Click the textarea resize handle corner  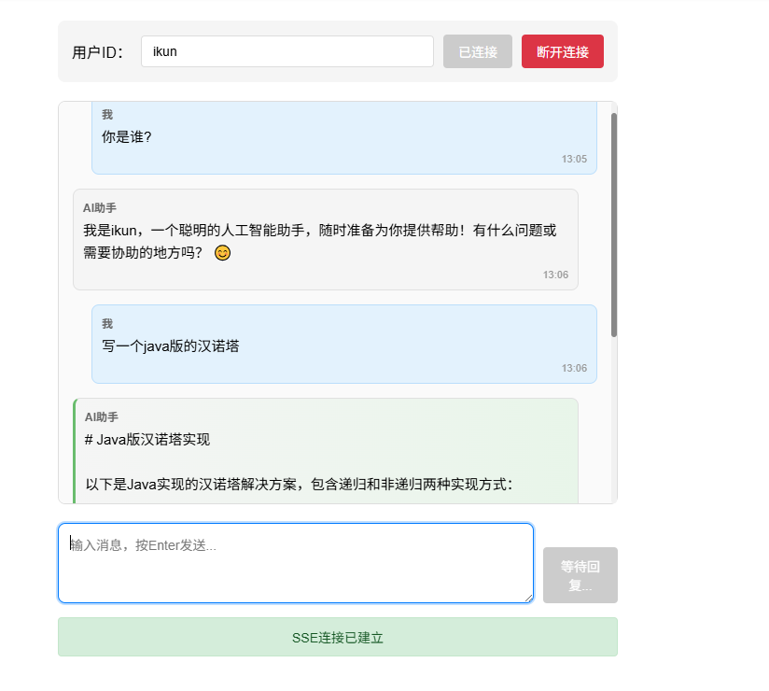(528, 598)
